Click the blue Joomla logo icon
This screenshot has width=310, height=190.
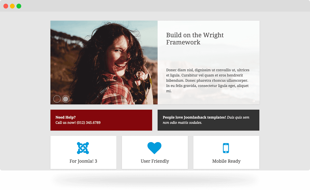point(83,148)
